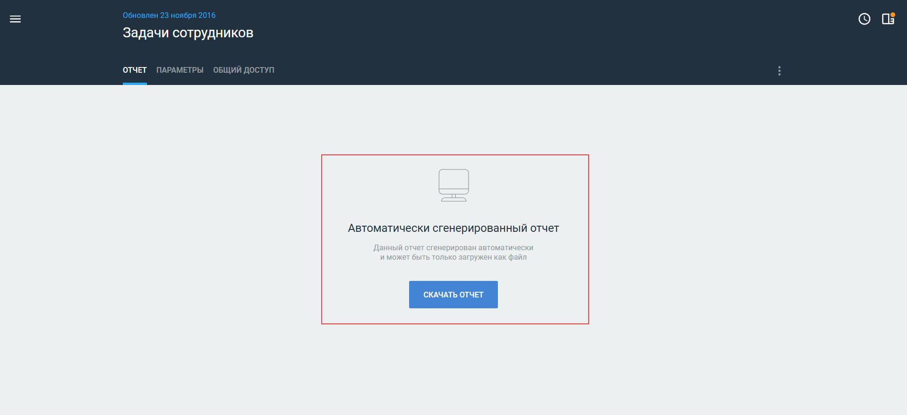This screenshot has width=907, height=415.
Task: Open the clock history icon
Action: point(864,19)
